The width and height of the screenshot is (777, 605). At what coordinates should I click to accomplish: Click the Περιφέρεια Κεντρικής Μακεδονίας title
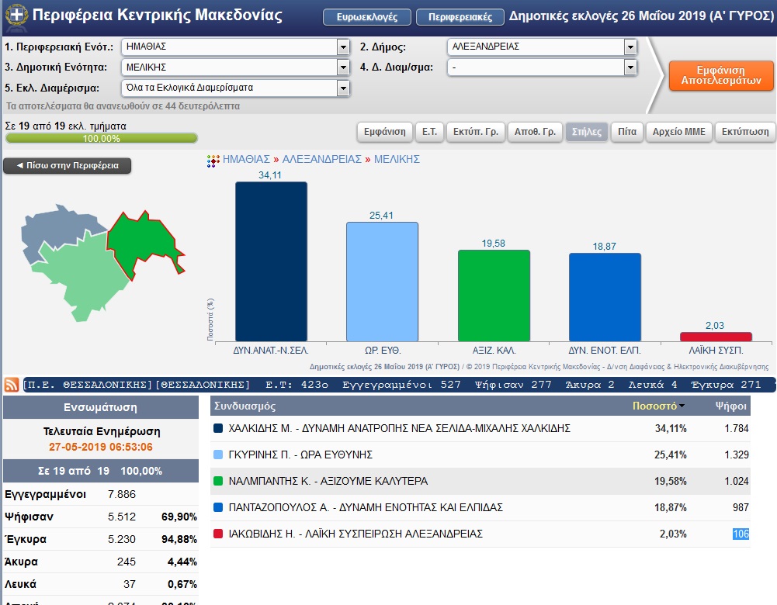coord(157,15)
